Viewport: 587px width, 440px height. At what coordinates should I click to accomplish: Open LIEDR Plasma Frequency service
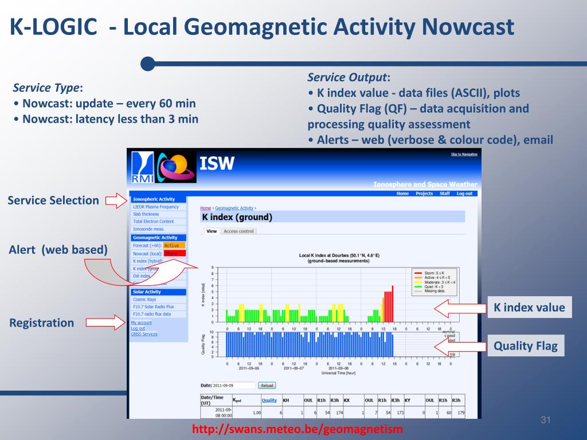point(156,207)
